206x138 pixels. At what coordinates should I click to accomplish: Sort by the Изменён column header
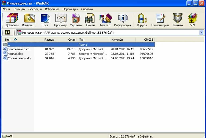coord(122,40)
